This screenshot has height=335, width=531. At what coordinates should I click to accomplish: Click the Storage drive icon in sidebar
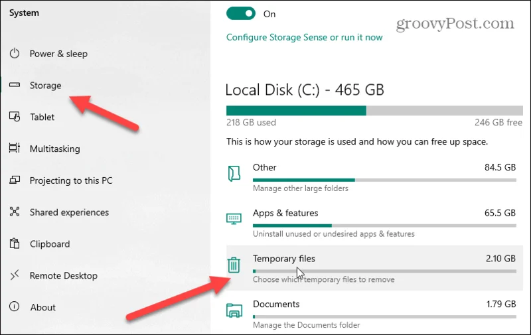click(15, 85)
